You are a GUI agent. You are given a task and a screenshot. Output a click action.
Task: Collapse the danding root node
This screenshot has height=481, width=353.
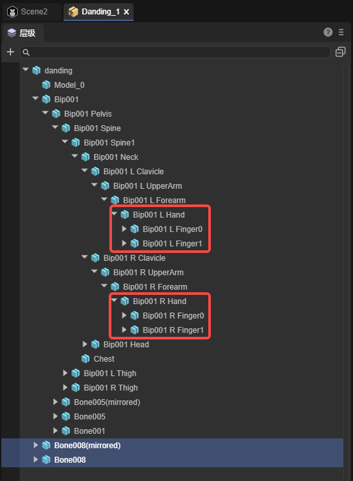26,70
